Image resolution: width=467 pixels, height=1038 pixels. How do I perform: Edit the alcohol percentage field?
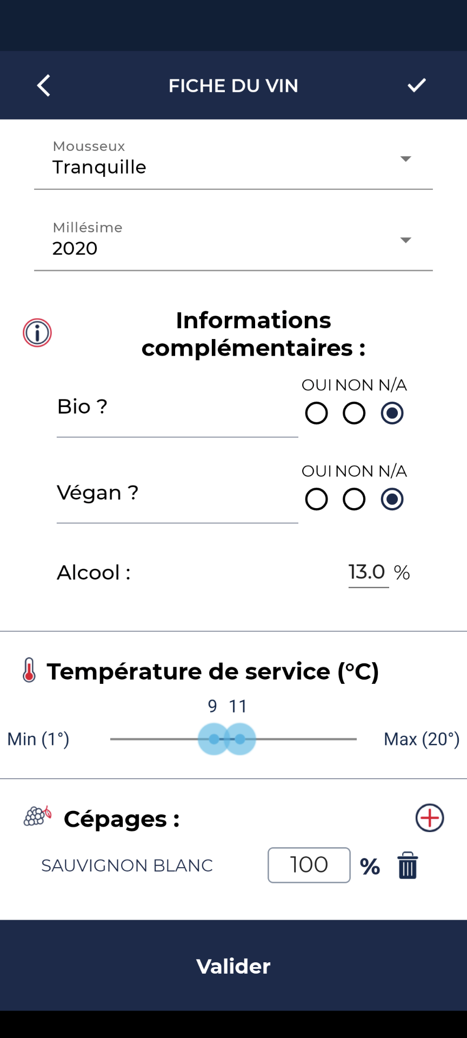tap(368, 573)
